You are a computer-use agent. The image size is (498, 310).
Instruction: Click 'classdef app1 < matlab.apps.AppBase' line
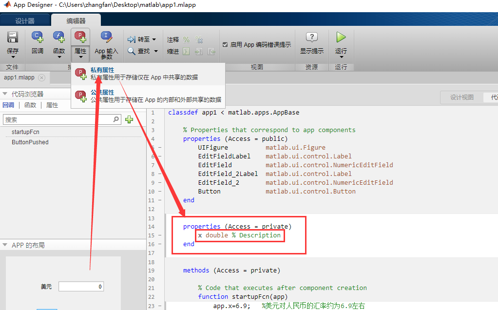click(x=234, y=113)
